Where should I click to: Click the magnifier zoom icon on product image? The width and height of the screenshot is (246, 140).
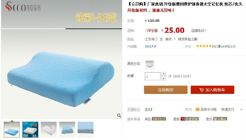(x=119, y=115)
